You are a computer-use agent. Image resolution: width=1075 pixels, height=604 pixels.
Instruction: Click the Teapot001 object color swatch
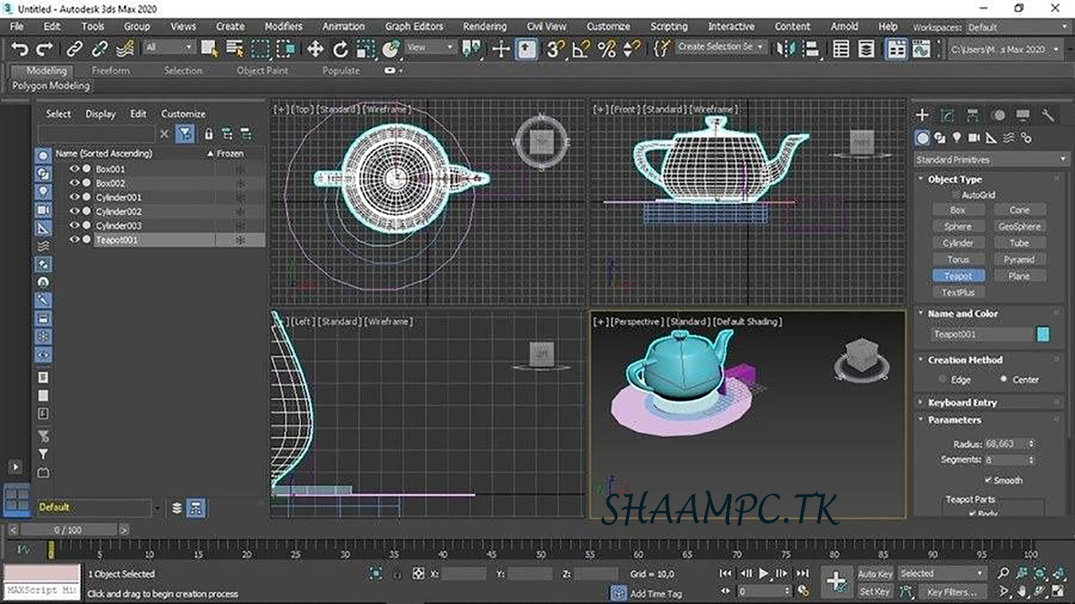1043,334
